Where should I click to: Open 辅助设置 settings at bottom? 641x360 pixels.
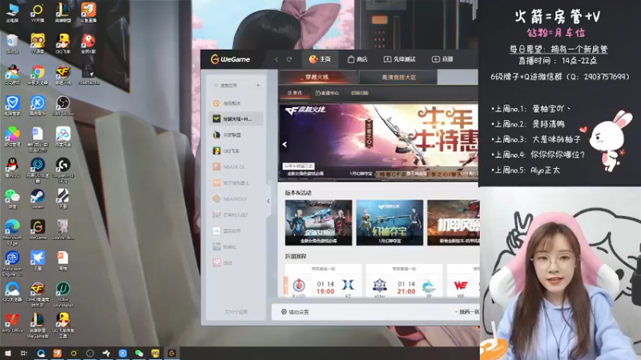295,312
